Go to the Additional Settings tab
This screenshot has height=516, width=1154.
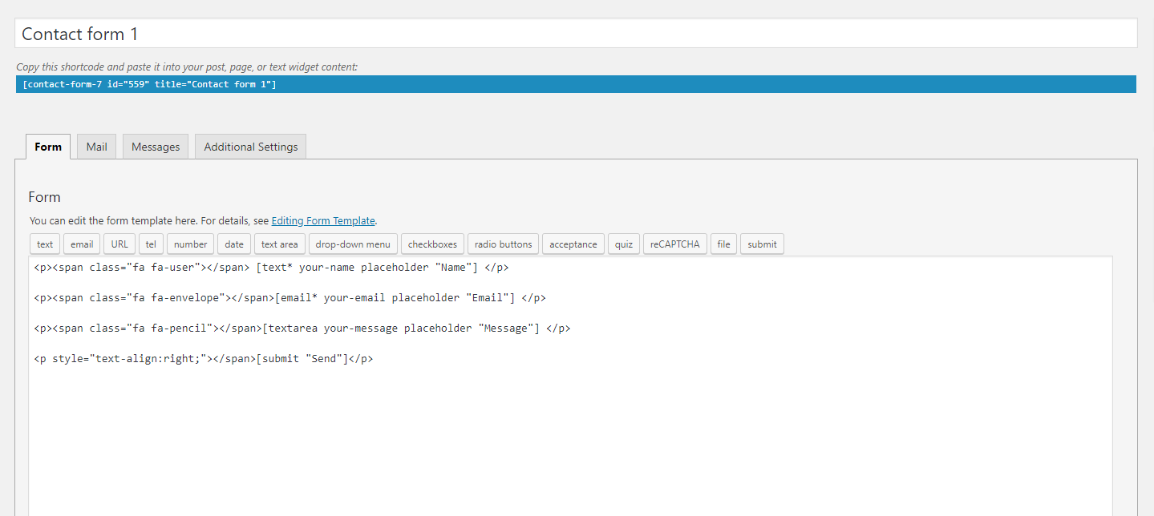(250, 147)
